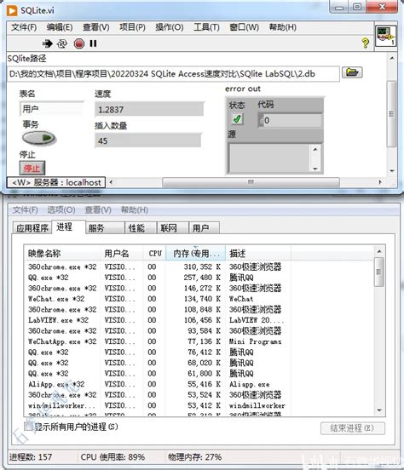The height and width of the screenshot is (470, 404).
Task: Click up arrow of front panel vertical scrollbar
Action: pyautogui.click(x=392, y=58)
